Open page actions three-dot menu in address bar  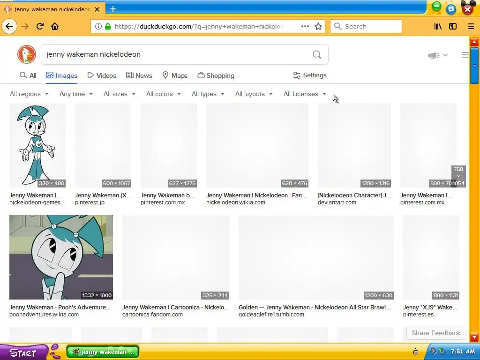[x=305, y=26]
